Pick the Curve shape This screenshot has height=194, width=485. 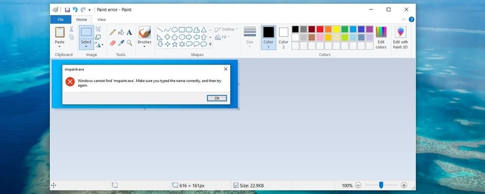point(167,30)
